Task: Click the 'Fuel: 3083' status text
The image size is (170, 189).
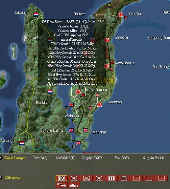Action: (122, 158)
